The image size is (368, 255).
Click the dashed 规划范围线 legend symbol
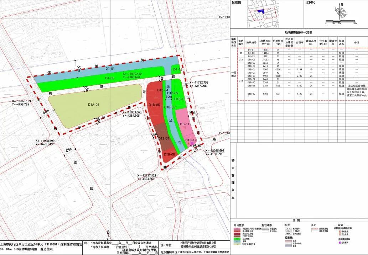[x=315, y=229]
